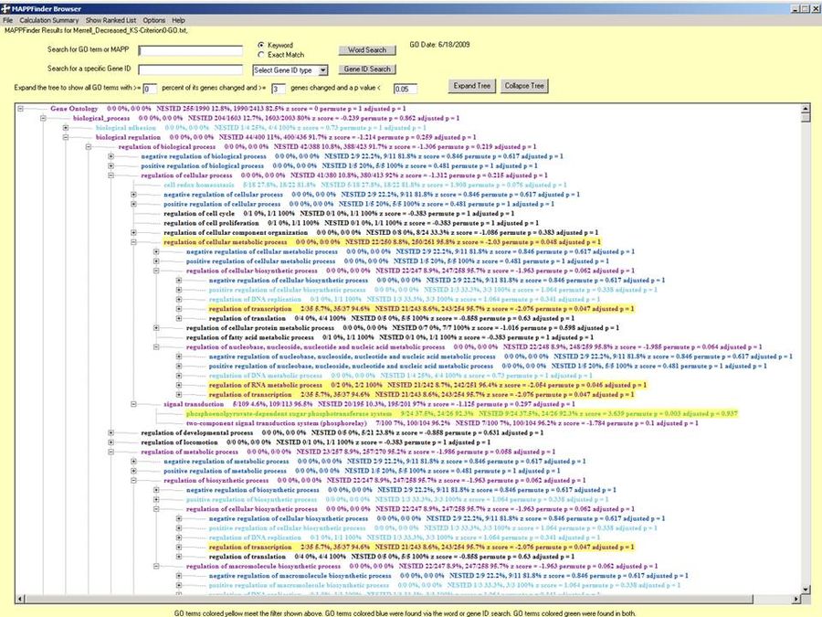Screen dimensions: 822x617
Task: Click the vertical scrollbar down arrow
Action: [806, 590]
